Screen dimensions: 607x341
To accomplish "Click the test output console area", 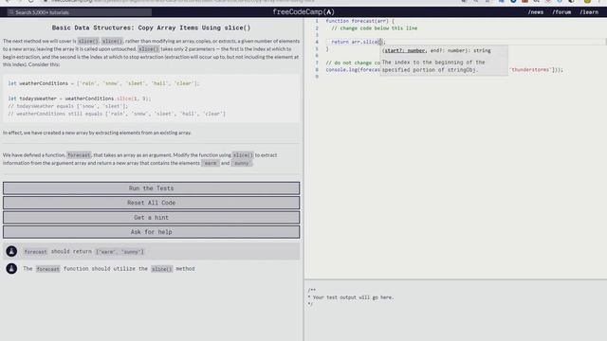I will (x=455, y=311).
